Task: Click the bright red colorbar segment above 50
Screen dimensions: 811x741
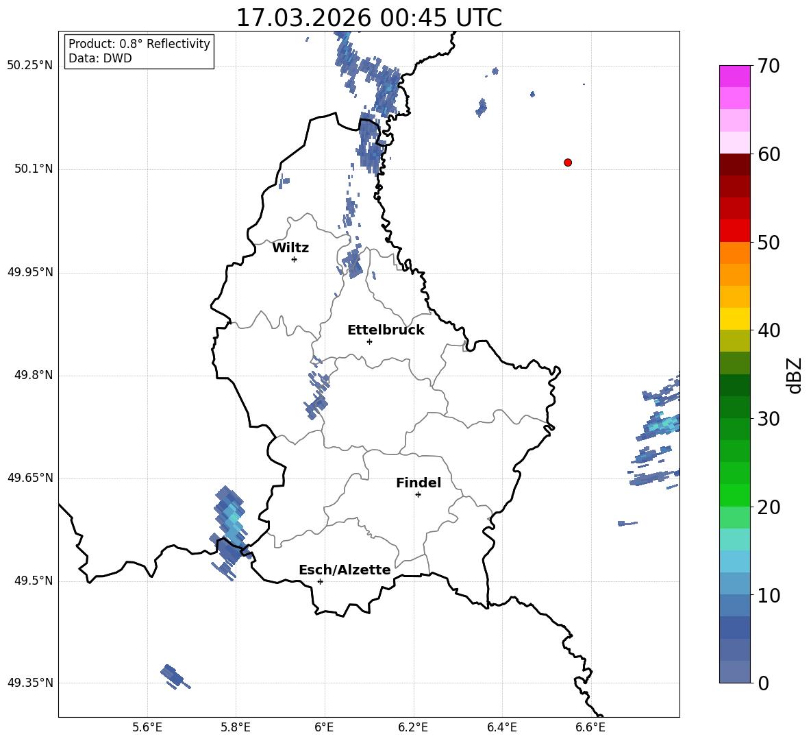Action: pyautogui.click(x=734, y=231)
